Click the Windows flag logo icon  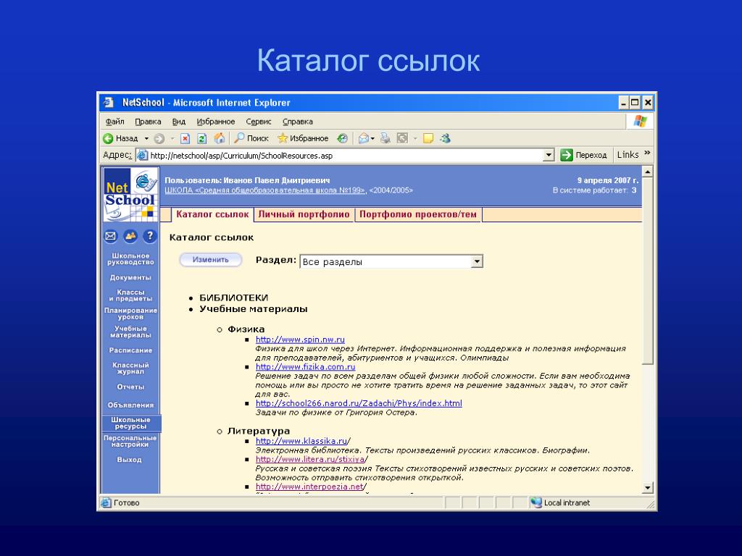[640, 122]
